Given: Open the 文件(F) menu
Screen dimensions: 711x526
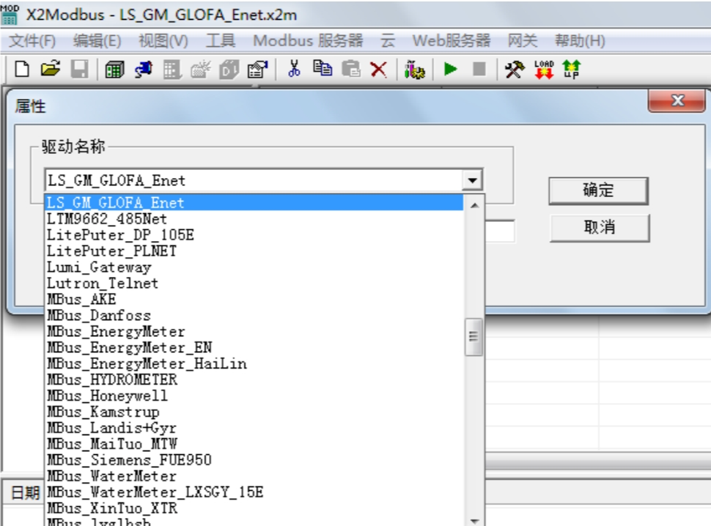Looking at the screenshot, I should (32, 41).
